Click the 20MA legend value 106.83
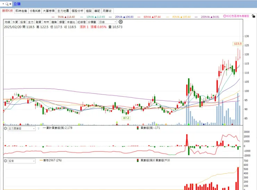 pos(129,17)
